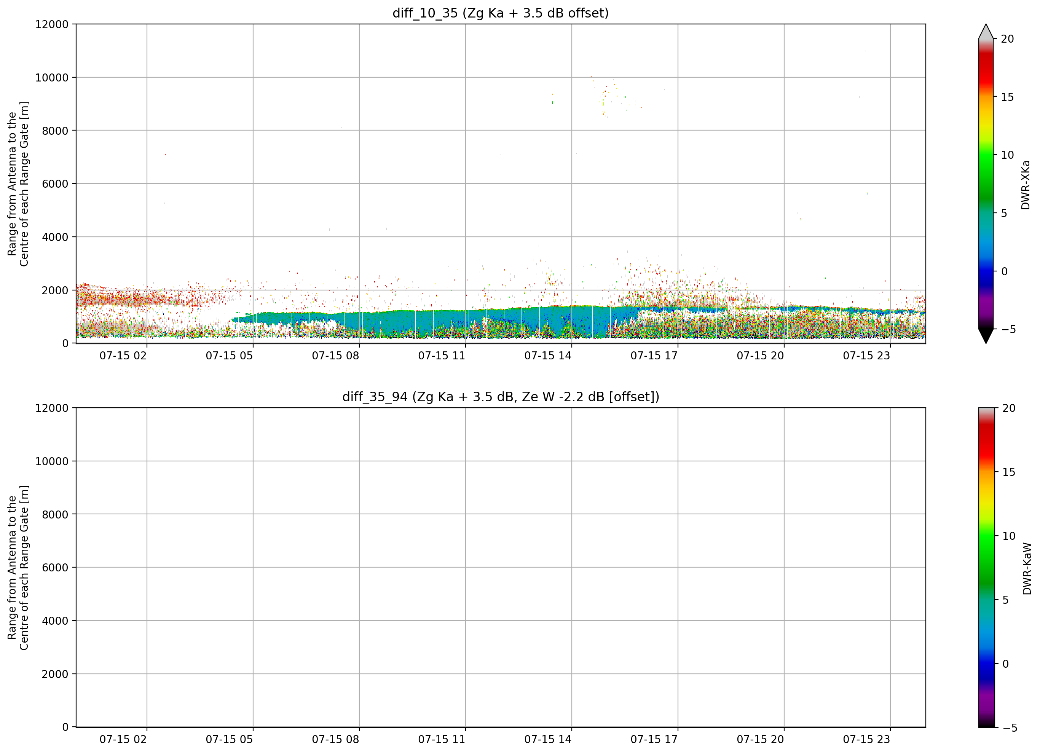Click the 07-15 11 tick label under diff_10_35 plot
Viewport: 1040px width, 753px height.
point(442,356)
